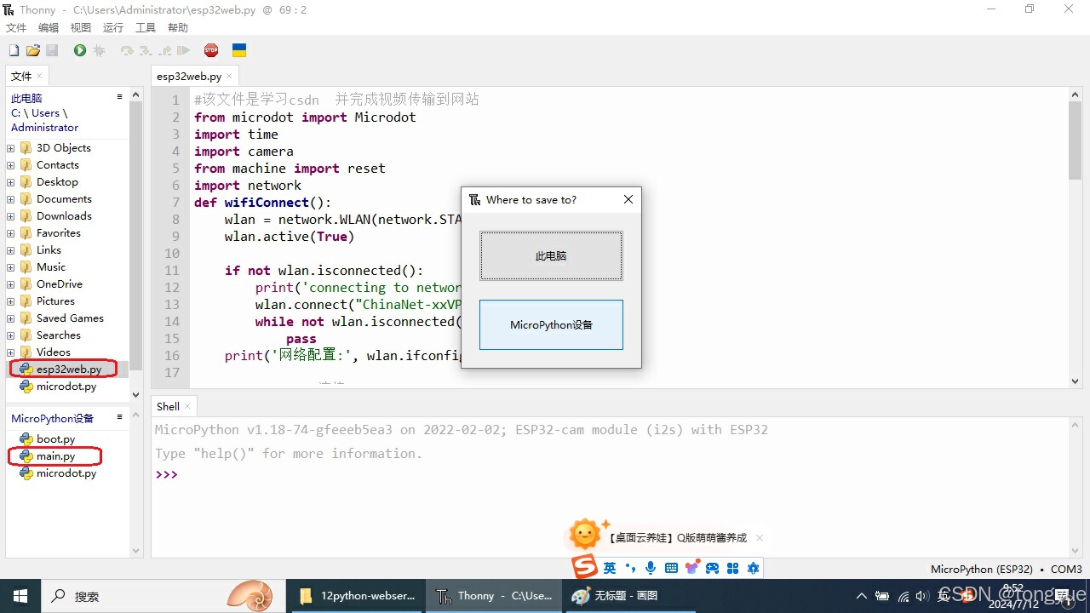
Task: Open the 此电脑 panel options menu
Action: pyautogui.click(x=120, y=97)
